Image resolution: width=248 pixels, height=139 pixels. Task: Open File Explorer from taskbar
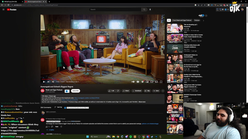tap(114, 137)
